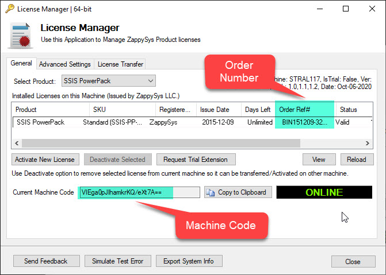Open the License Transfer tab
This screenshot has width=386, height=275.
pyautogui.click(x=120, y=64)
